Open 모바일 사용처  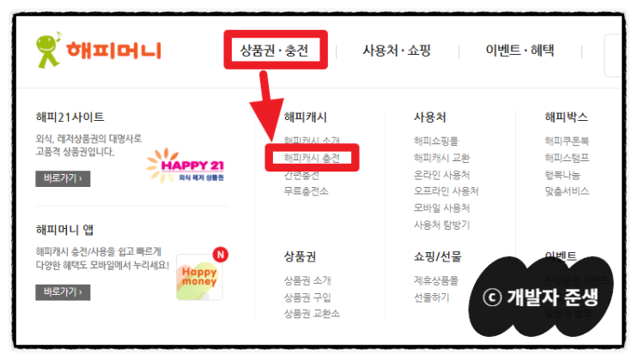tap(442, 208)
